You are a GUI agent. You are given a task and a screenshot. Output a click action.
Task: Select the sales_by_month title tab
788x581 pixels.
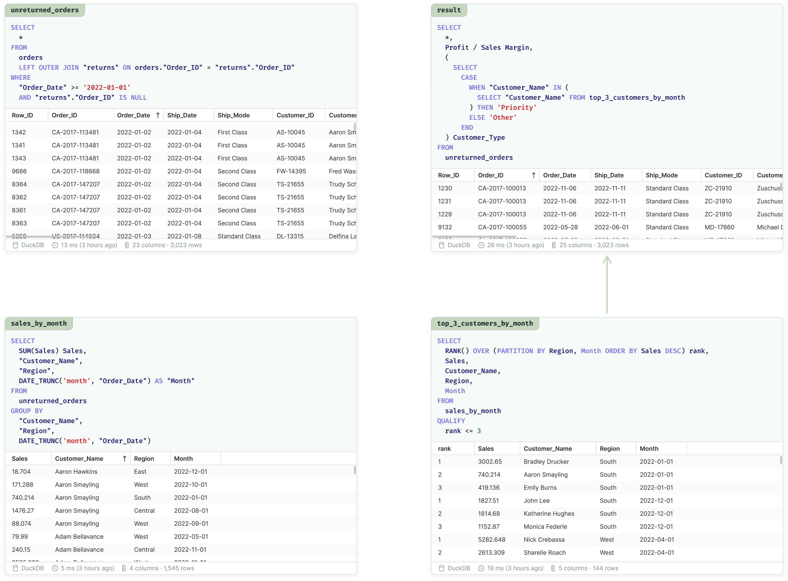pyautogui.click(x=39, y=324)
